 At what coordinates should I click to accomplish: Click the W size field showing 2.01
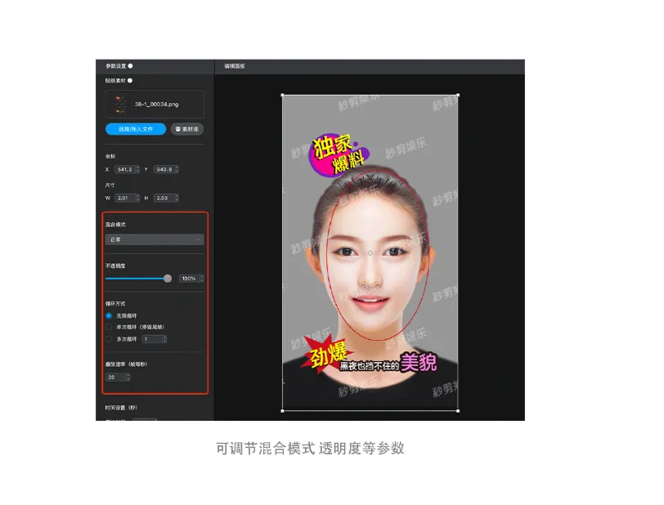tap(125, 198)
